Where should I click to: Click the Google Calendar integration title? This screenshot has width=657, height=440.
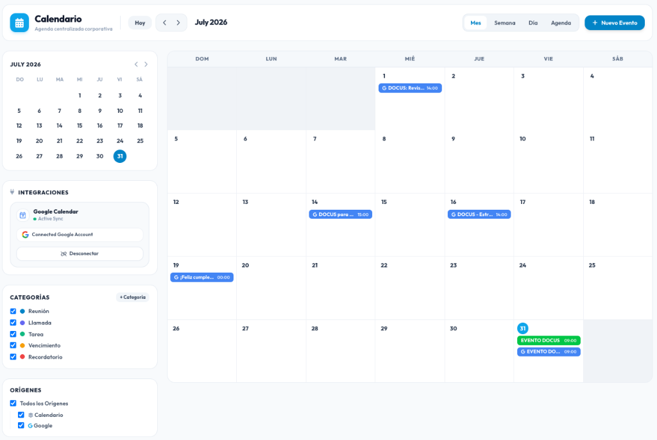click(x=56, y=212)
